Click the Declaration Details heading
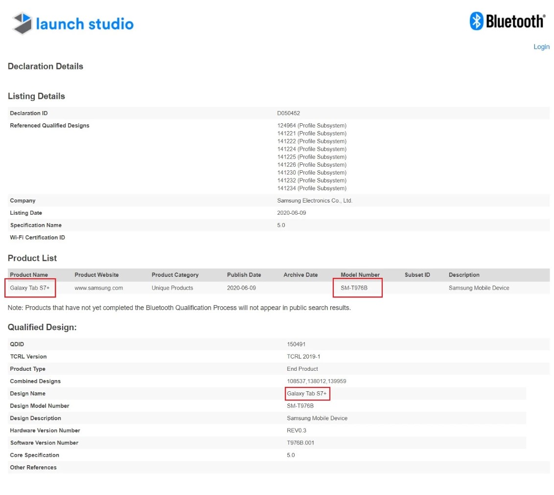This screenshot has height=495, width=554. pos(46,67)
